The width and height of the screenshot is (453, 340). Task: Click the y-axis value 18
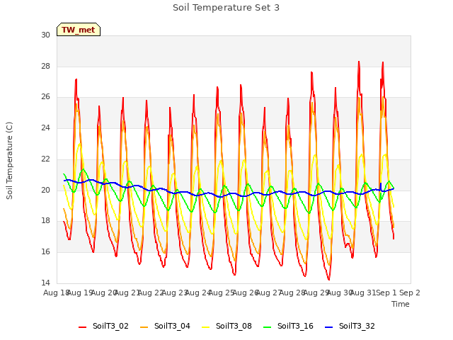coord(45,221)
